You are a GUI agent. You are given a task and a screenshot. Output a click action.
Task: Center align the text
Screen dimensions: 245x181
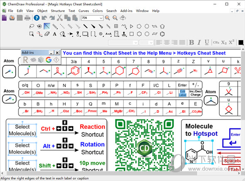pyautogui.click(x=167, y=42)
